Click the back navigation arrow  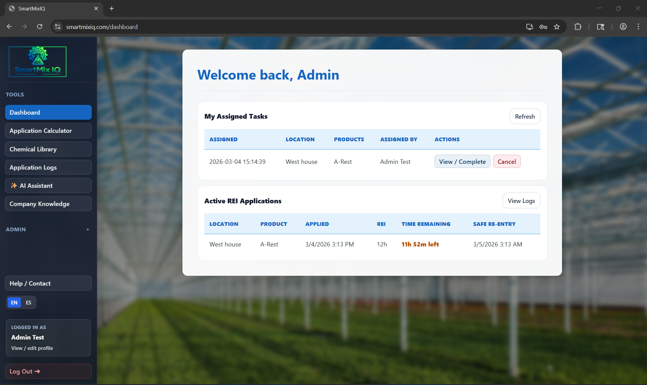[9, 27]
